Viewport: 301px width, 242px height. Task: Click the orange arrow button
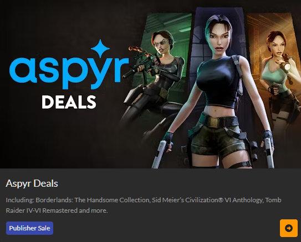[289, 228]
